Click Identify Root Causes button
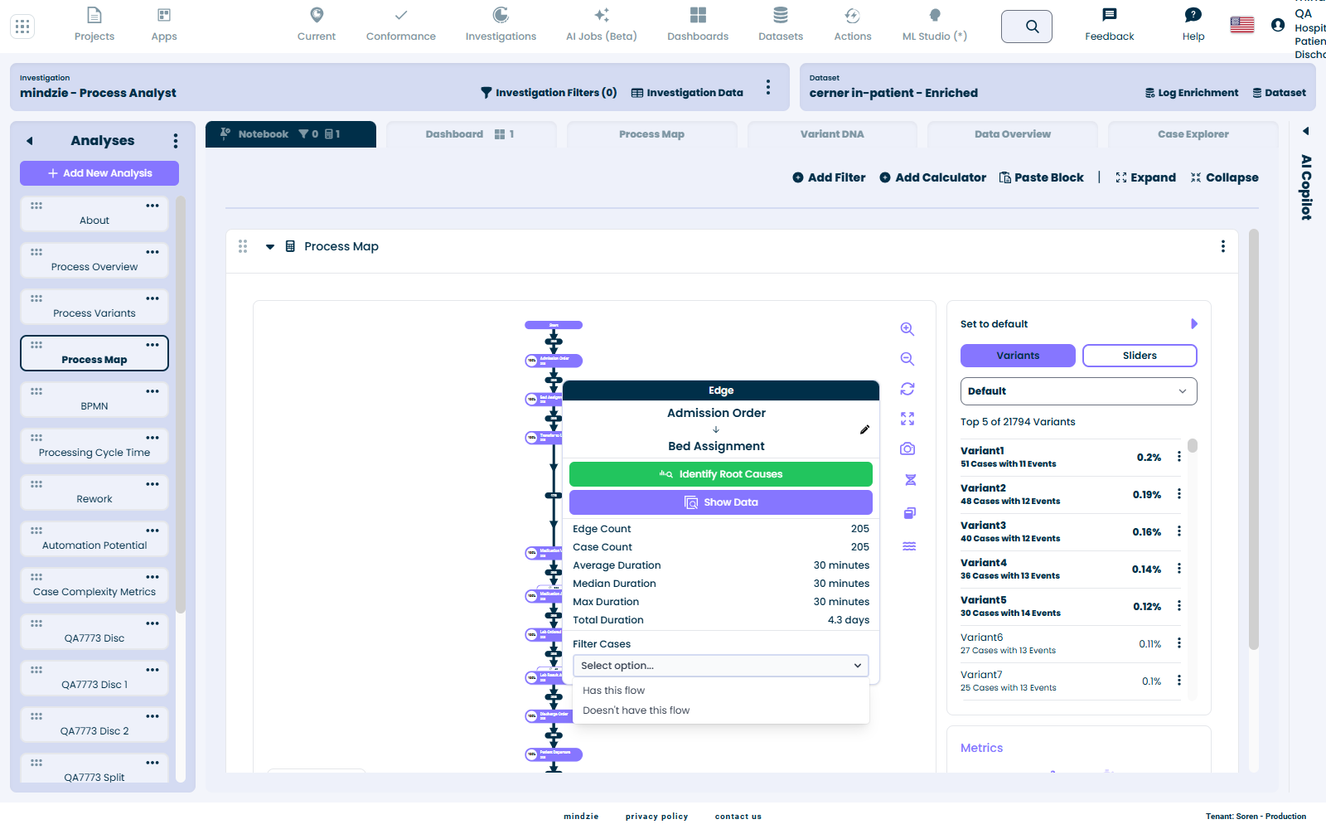This screenshot has height=829, width=1326. click(720, 474)
